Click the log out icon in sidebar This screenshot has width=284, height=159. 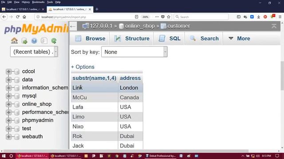24,41
